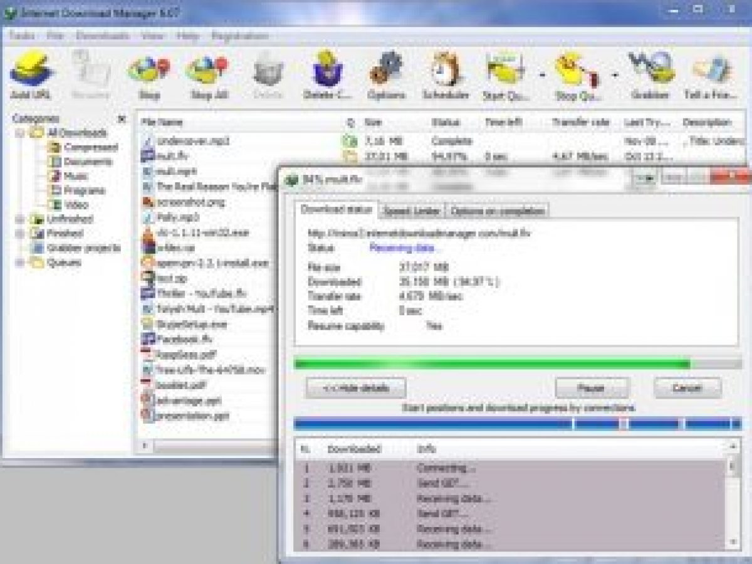
Task: Switch to the Options on completion tab
Action: pos(498,211)
